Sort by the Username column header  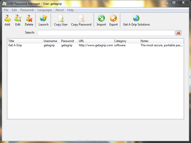click(51, 41)
